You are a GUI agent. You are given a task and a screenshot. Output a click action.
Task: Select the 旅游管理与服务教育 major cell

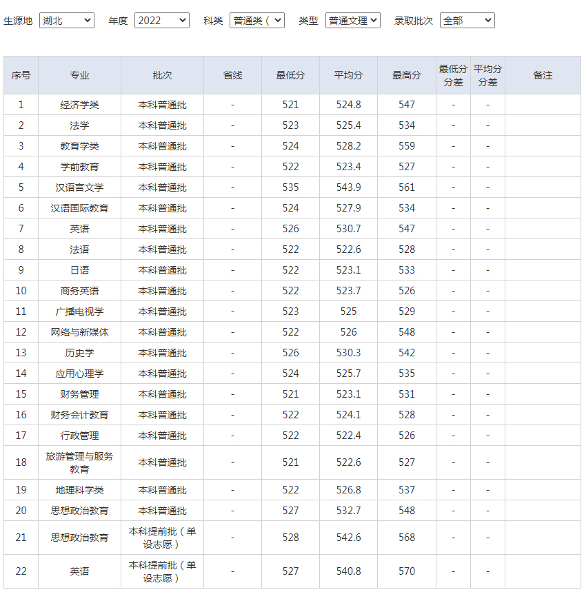click(79, 462)
